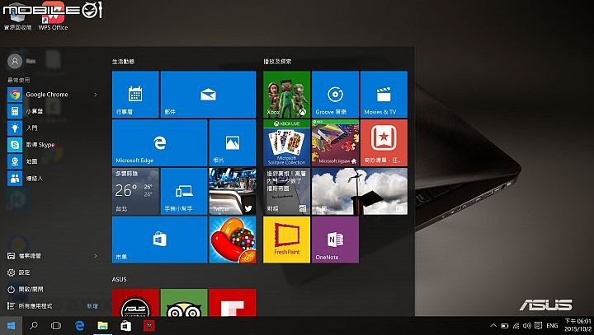Check battery status icon in tray
The width and height of the screenshot is (594, 335).
[505, 326]
